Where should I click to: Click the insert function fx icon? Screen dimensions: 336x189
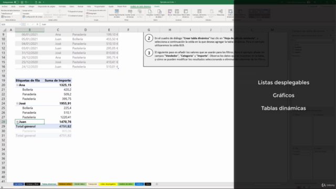37,25
